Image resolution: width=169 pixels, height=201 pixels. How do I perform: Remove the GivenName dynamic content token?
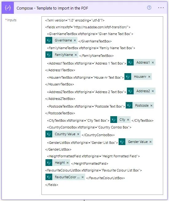pos(75,40)
